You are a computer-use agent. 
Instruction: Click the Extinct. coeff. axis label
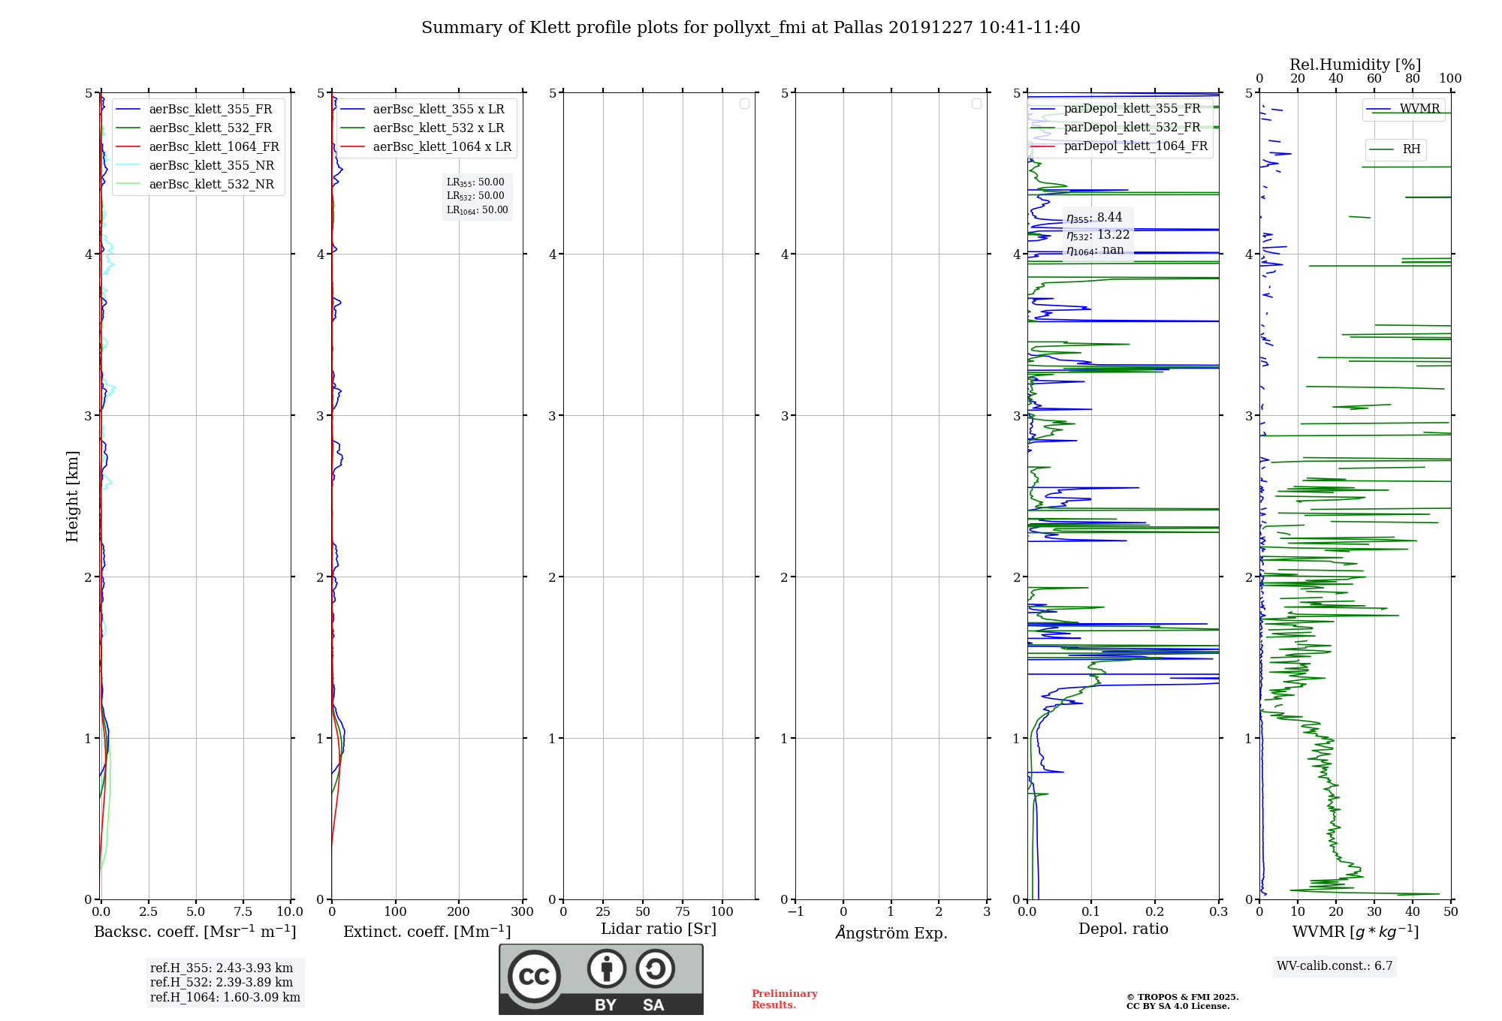tap(427, 931)
